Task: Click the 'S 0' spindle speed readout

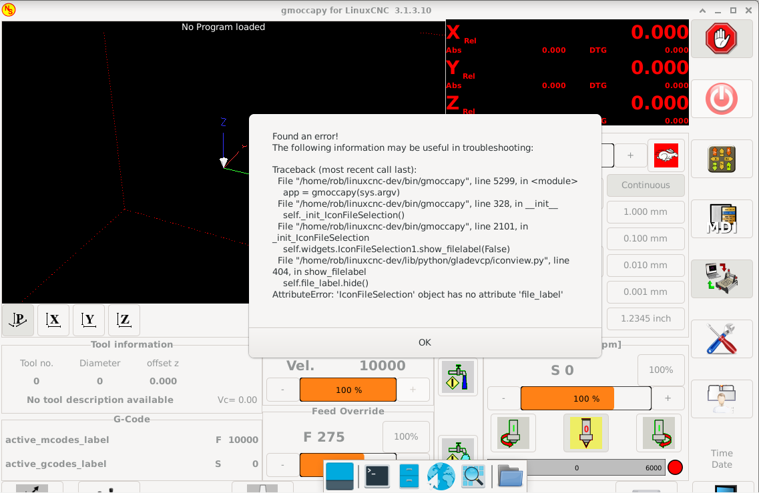Action: click(562, 371)
